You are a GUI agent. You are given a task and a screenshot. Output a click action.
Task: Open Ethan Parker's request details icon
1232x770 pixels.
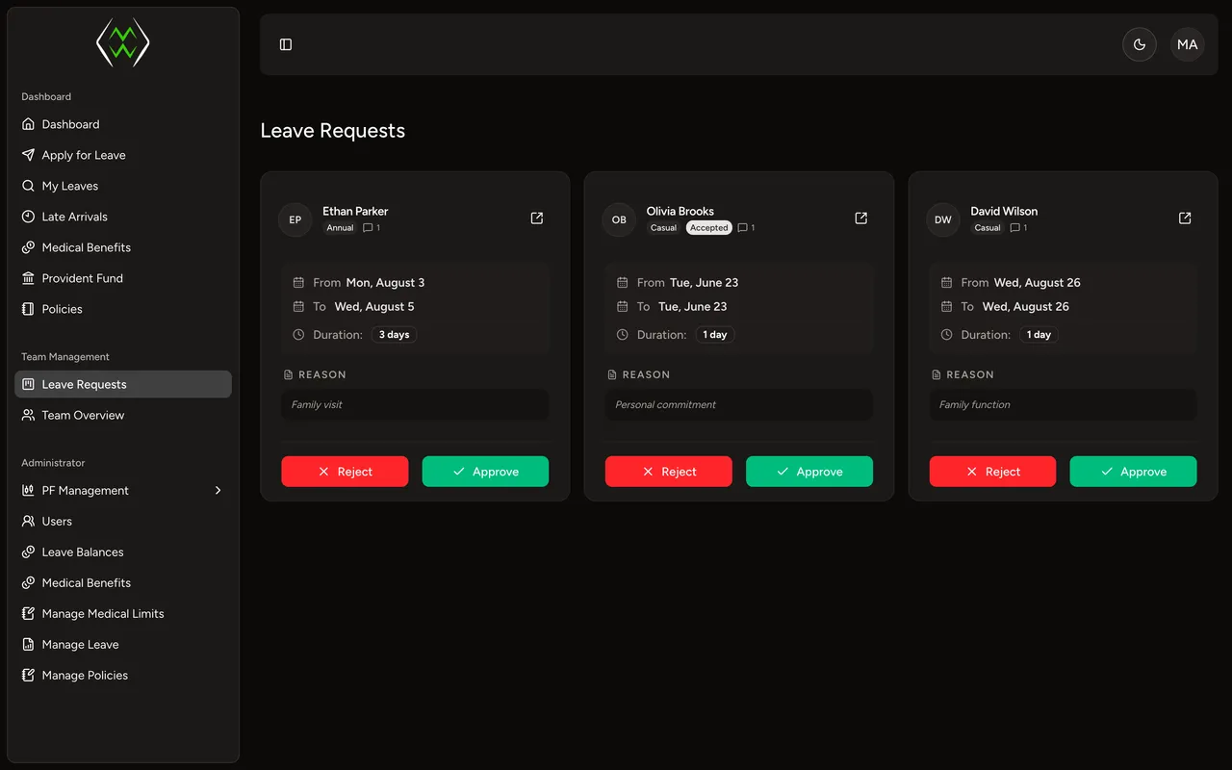(537, 218)
